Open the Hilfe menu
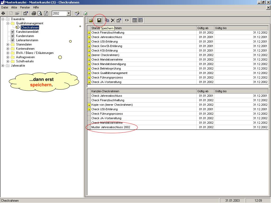Screen dimensions: 271x203 click(36, 7)
